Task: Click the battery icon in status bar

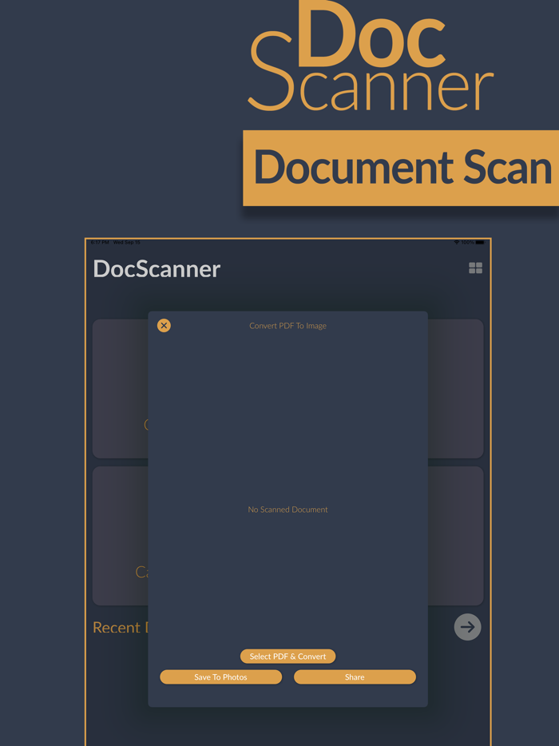Action: pyautogui.click(x=480, y=243)
